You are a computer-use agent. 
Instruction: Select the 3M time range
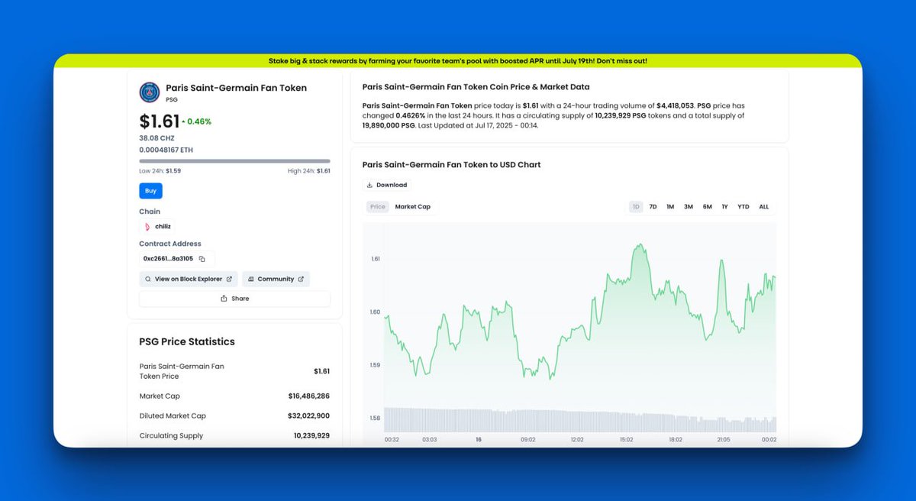click(x=689, y=207)
